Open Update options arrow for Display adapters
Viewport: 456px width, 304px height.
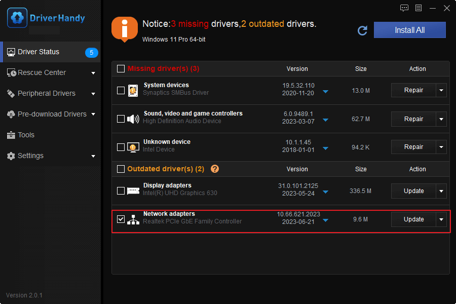pyautogui.click(x=441, y=191)
